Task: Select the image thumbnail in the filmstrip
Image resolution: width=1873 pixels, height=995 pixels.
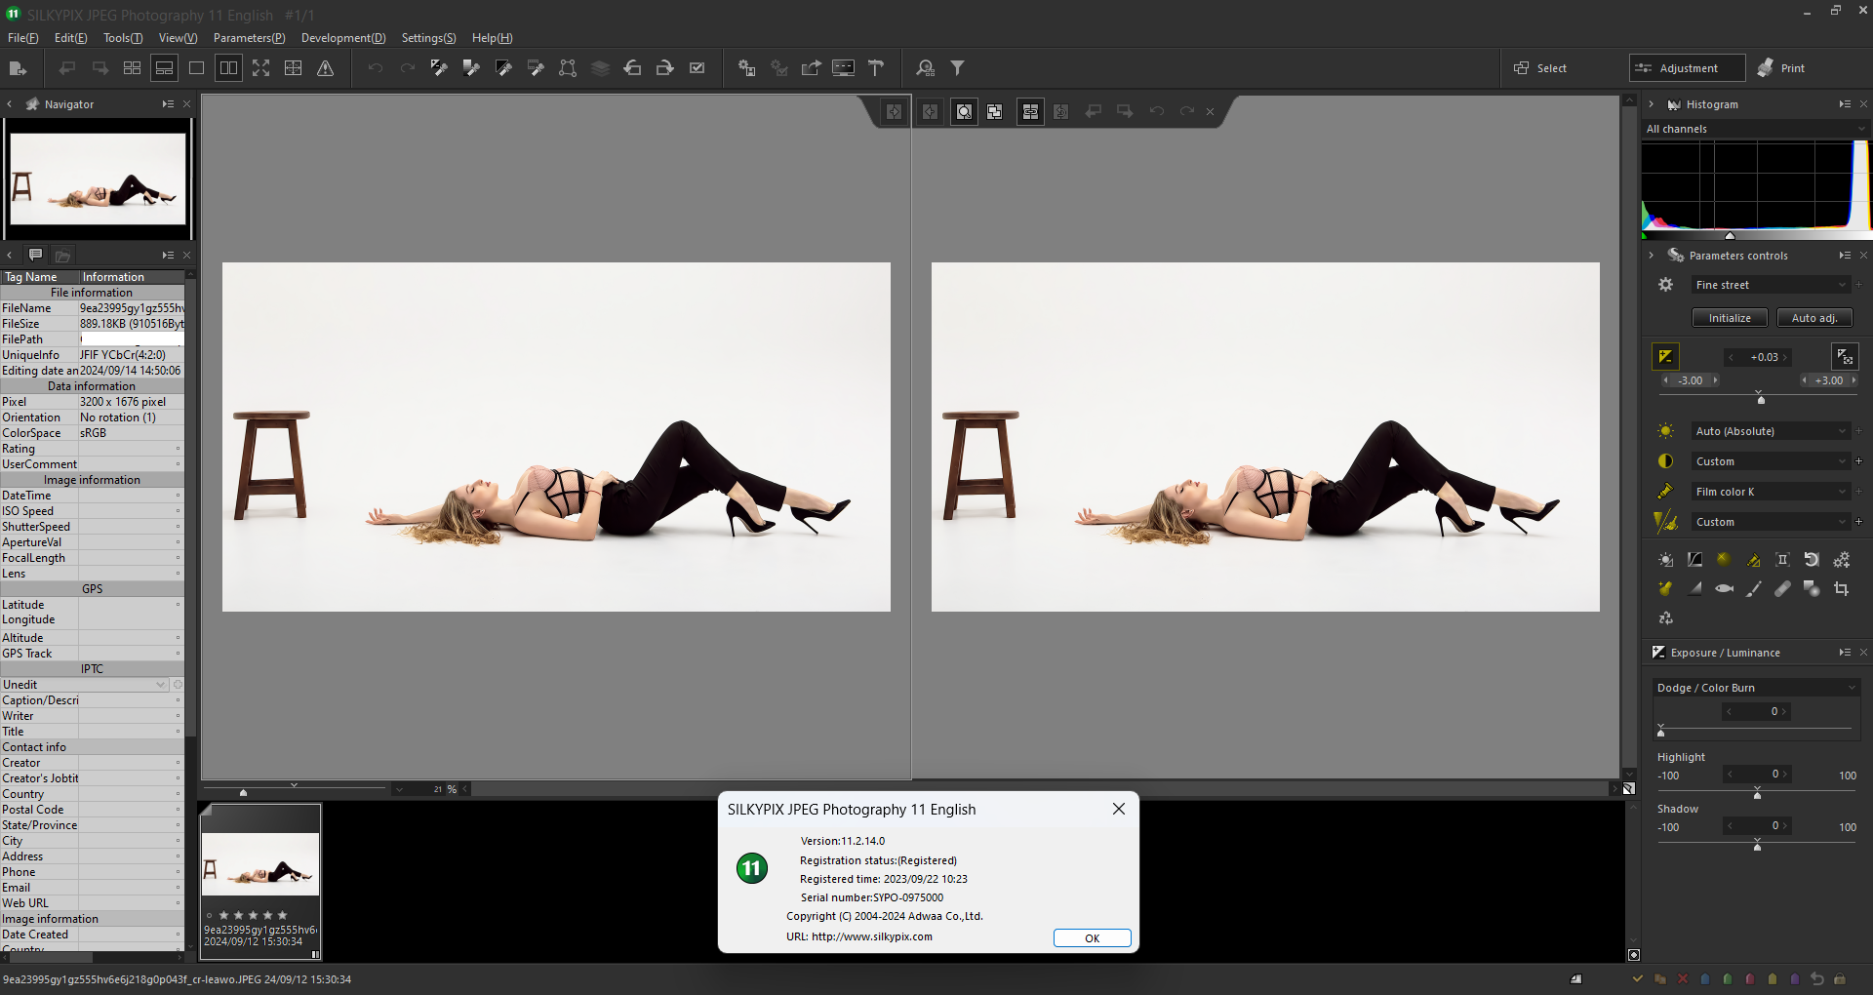Action: coord(260,864)
